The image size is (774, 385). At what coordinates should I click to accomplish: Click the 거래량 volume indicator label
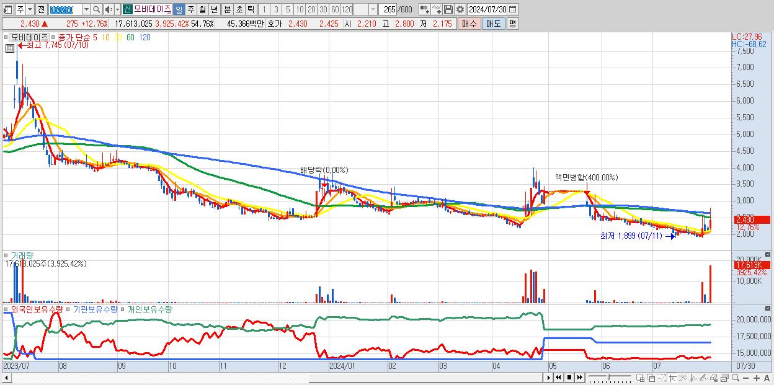[x=22, y=255]
